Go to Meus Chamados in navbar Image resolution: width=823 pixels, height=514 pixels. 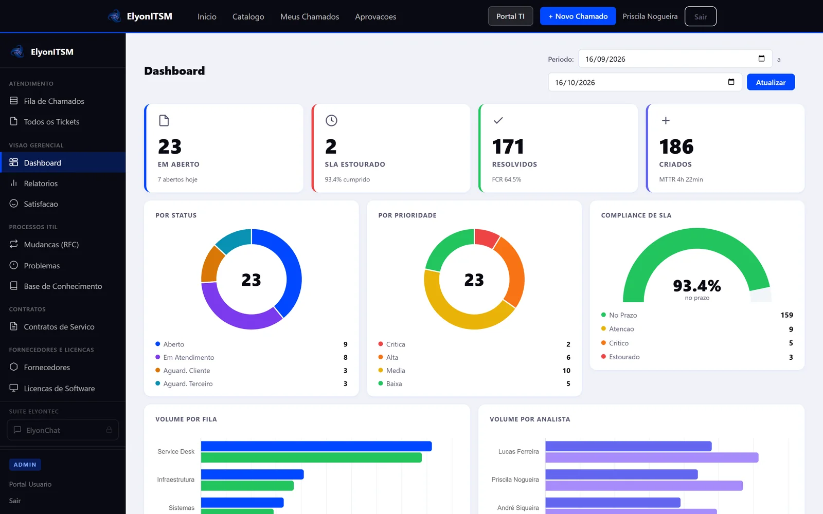pos(310,16)
